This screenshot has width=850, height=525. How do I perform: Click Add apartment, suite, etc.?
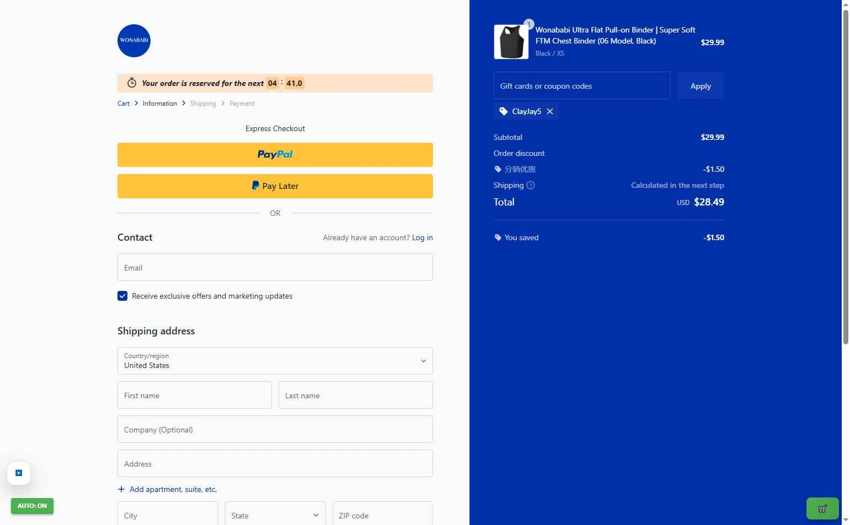tap(173, 489)
